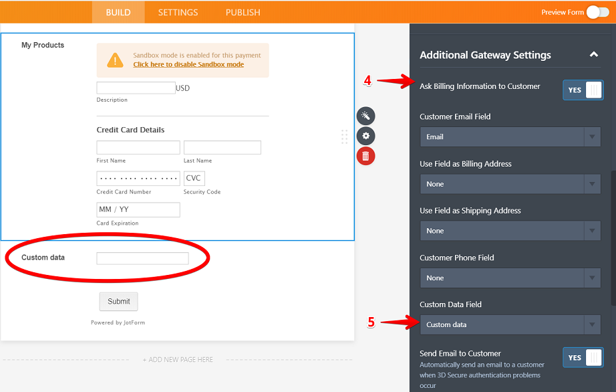616x392 pixels.
Task: Switch to the BUILD tab
Action: (118, 12)
